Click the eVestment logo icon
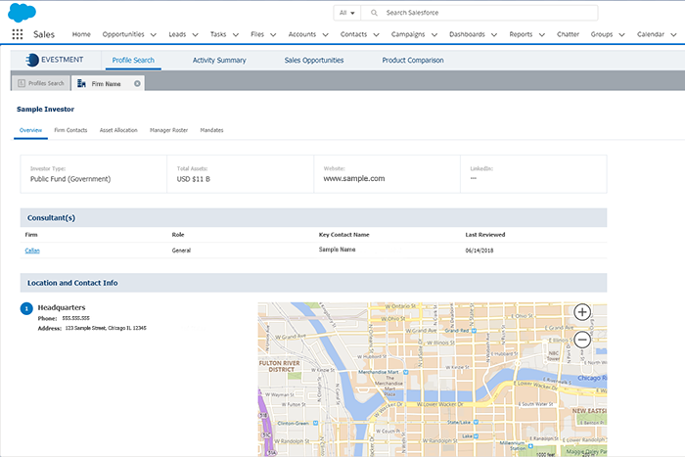Viewport: 685px width, 457px height. click(x=32, y=60)
